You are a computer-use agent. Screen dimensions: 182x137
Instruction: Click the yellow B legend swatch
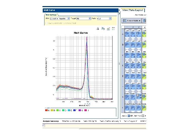(52, 110)
